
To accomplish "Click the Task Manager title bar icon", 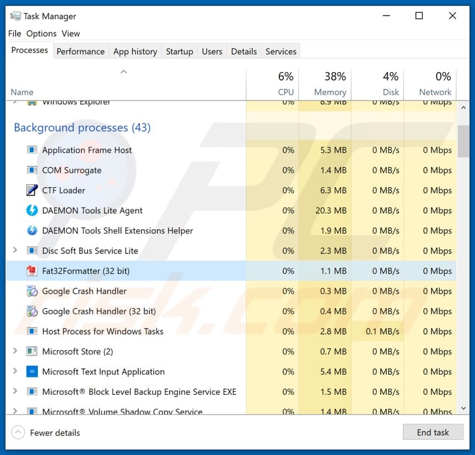I will 16,16.
